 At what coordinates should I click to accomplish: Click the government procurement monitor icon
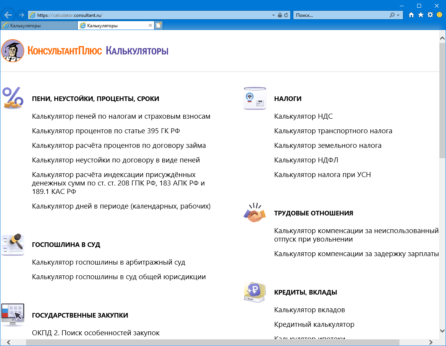[x=13, y=315]
